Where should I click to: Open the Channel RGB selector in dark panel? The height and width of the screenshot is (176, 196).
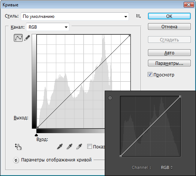[x=167, y=167]
